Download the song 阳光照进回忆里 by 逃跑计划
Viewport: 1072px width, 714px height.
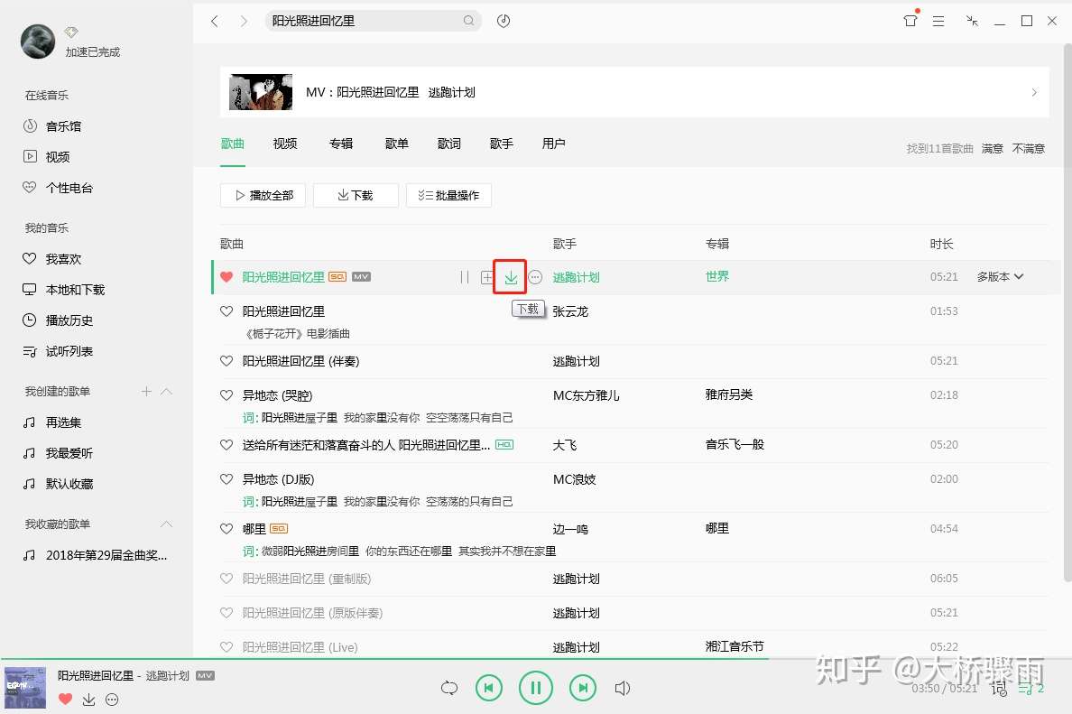pyautogui.click(x=511, y=277)
